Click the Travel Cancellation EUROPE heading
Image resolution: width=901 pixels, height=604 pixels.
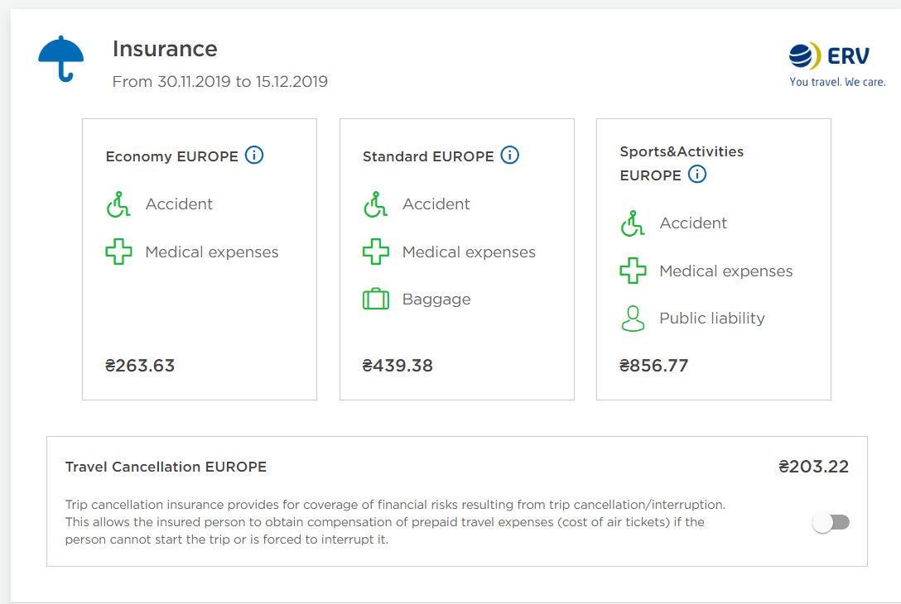tap(166, 467)
